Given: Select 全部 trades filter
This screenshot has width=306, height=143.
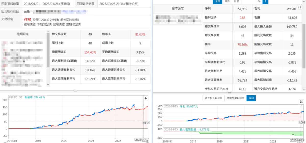Looking at the screenshot, I should pos(218,2).
